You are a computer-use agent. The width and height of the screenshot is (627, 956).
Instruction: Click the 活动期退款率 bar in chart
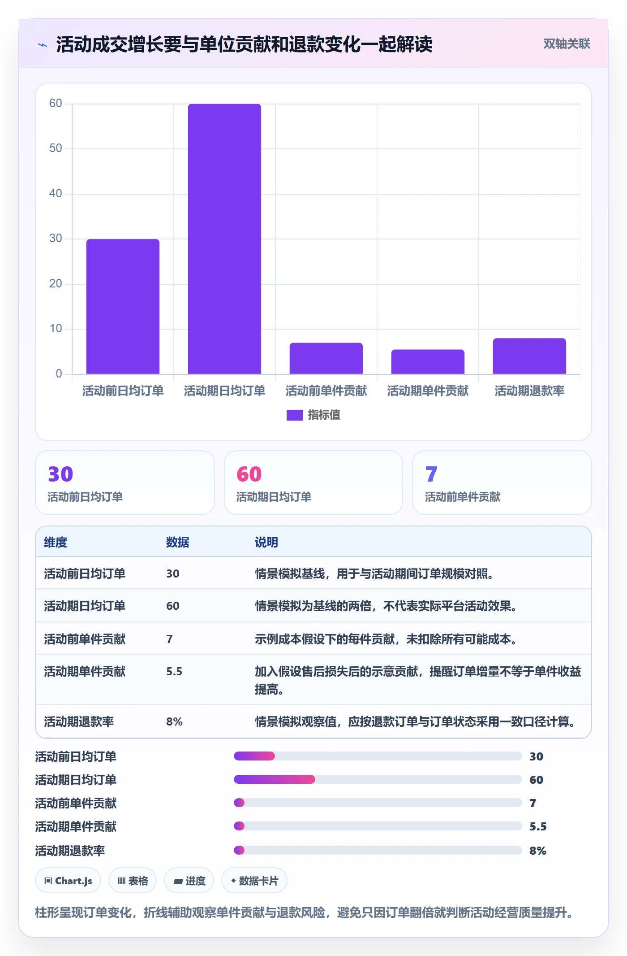point(529,356)
